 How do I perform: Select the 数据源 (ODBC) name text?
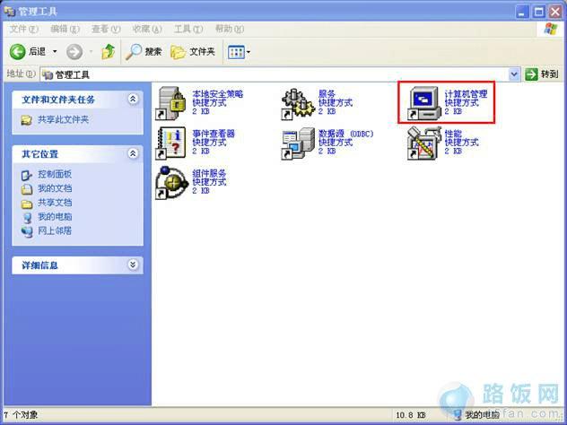point(345,134)
